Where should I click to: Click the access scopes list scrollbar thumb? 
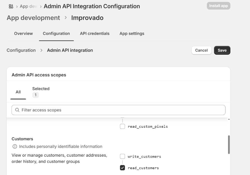coord(229,145)
